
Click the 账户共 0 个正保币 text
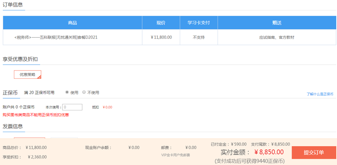(19, 107)
